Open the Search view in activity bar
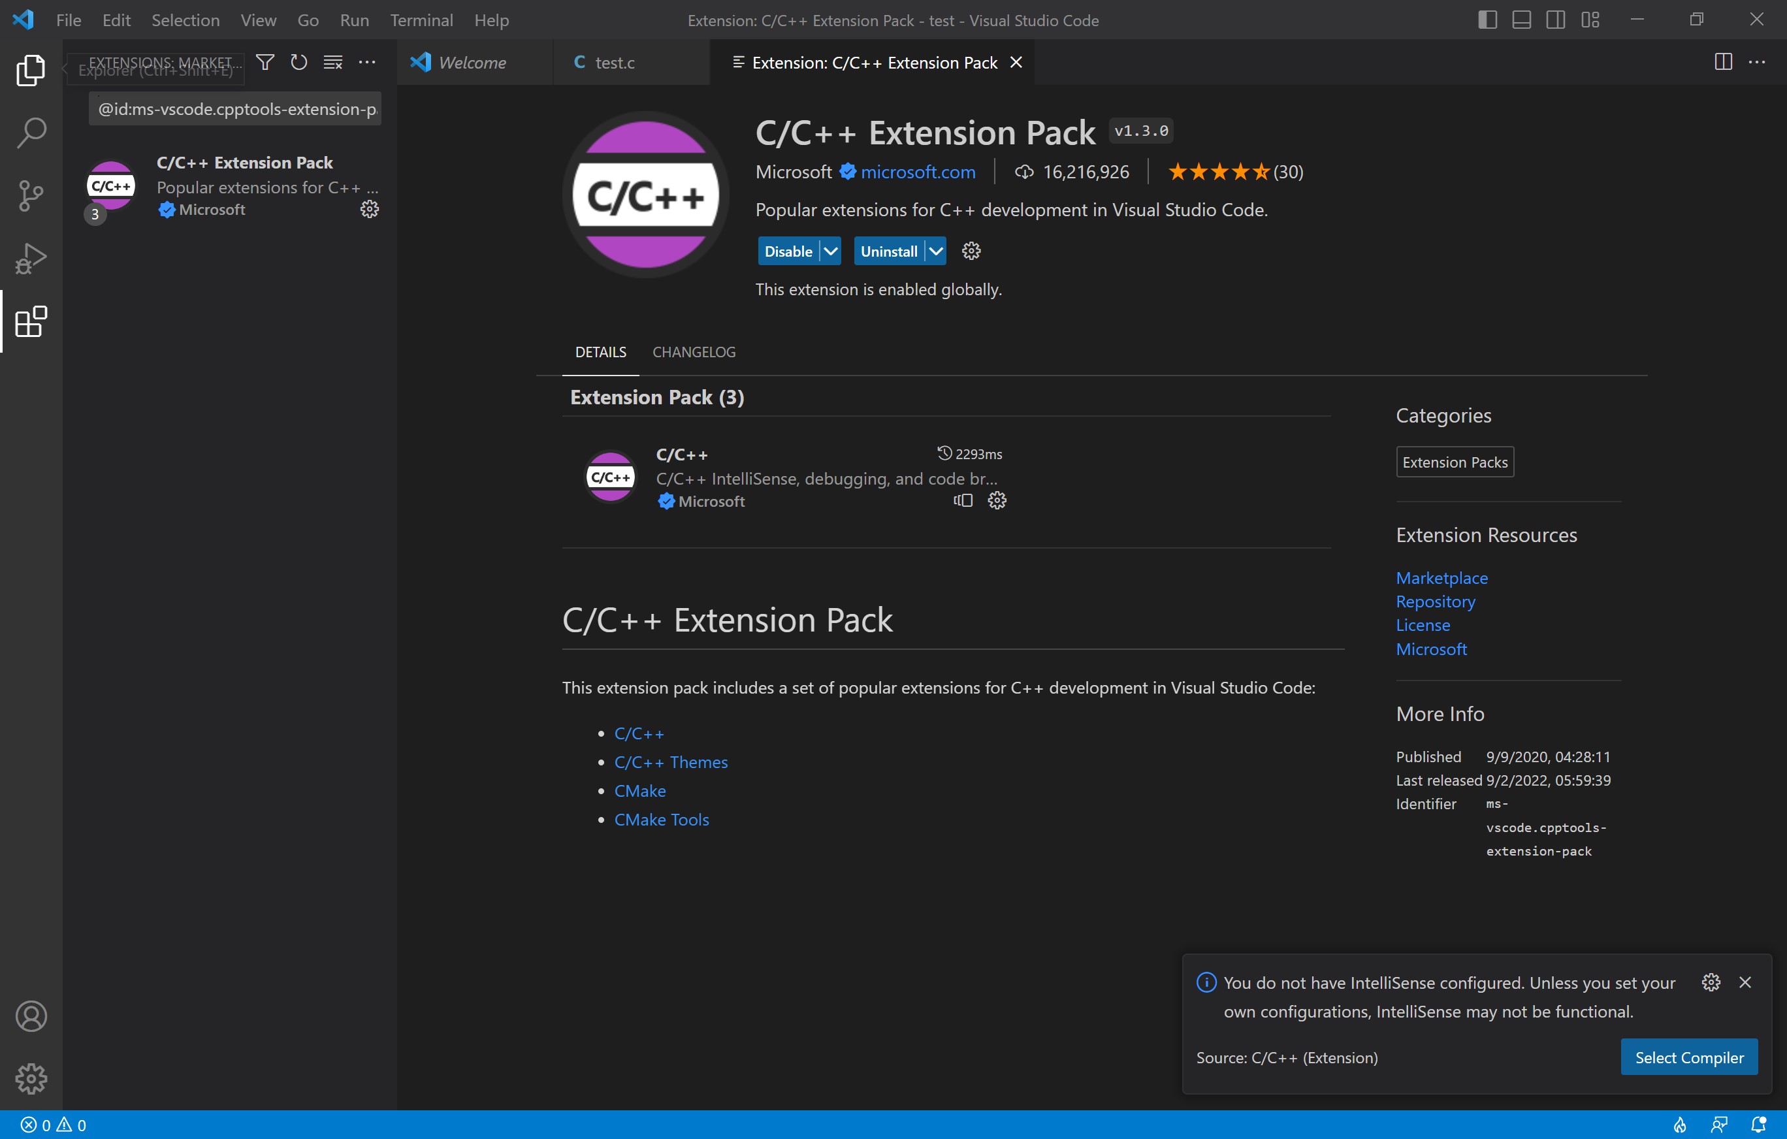 (x=31, y=133)
